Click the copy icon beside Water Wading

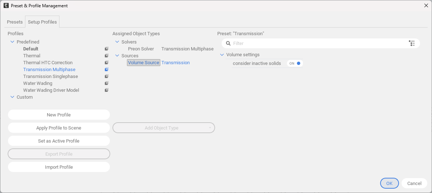(107, 83)
